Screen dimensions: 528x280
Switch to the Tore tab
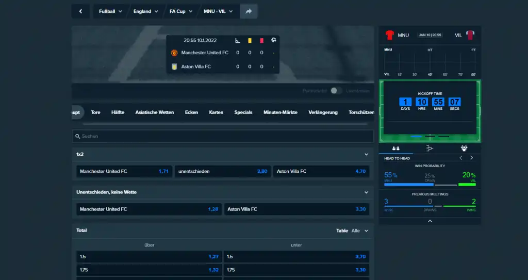click(95, 112)
